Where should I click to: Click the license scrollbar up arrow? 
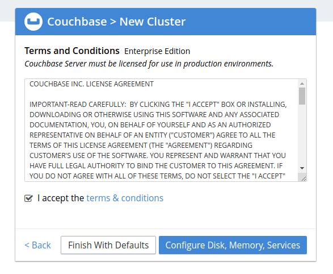[x=302, y=84]
